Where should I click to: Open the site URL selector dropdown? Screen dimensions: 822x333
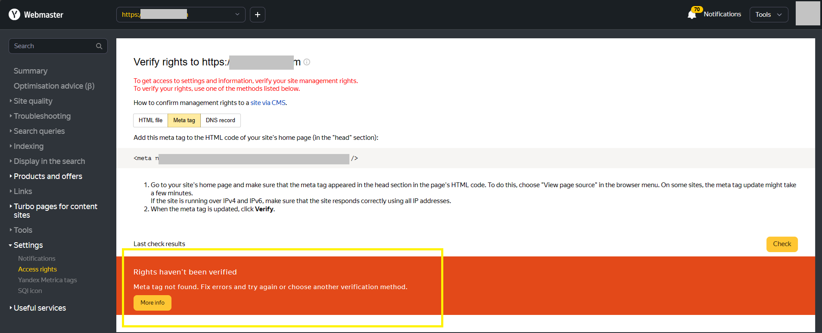(181, 15)
